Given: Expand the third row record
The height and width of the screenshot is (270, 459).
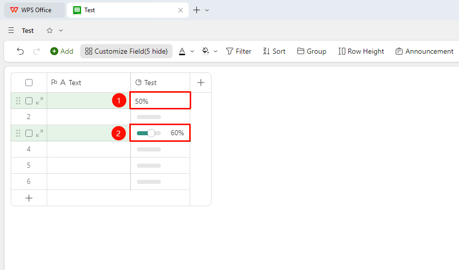Looking at the screenshot, I should coord(40,133).
